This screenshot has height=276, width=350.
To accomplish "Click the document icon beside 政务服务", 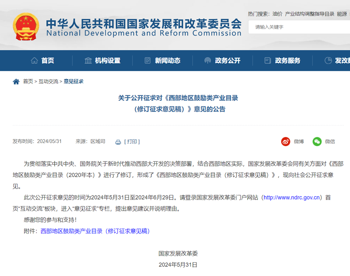I will (267, 61).
